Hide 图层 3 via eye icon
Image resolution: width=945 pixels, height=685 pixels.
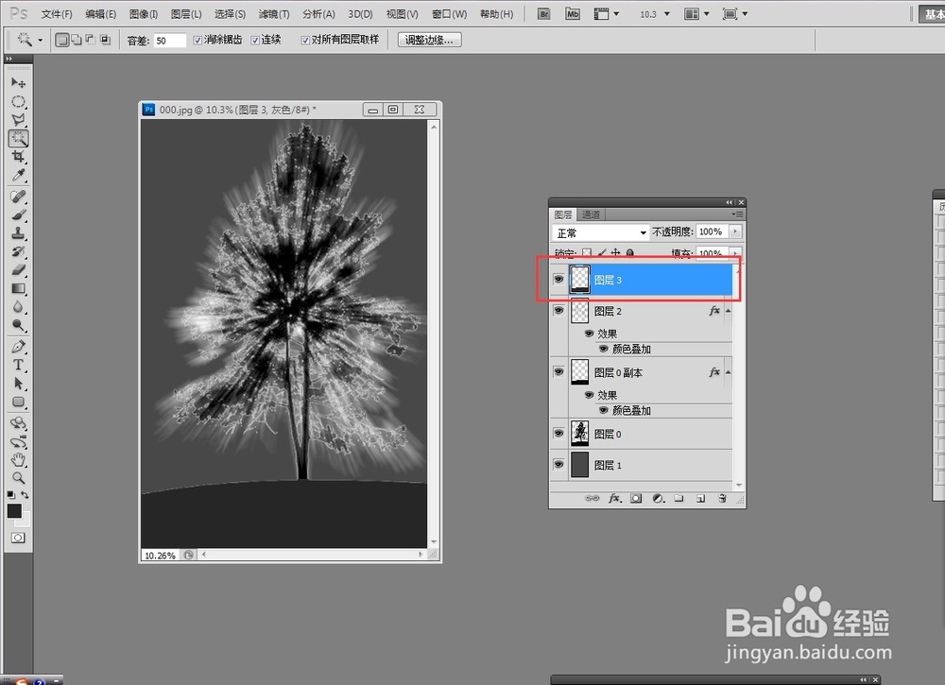(x=558, y=280)
